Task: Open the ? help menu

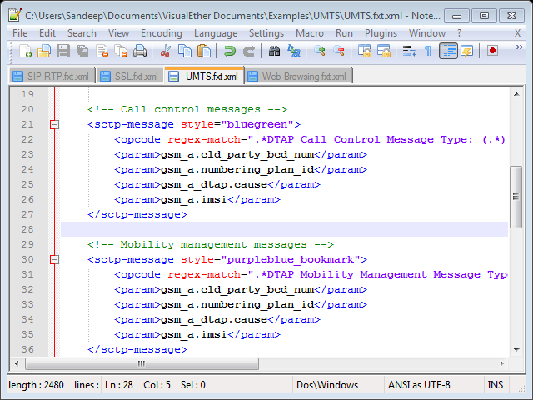Action: click(x=459, y=33)
